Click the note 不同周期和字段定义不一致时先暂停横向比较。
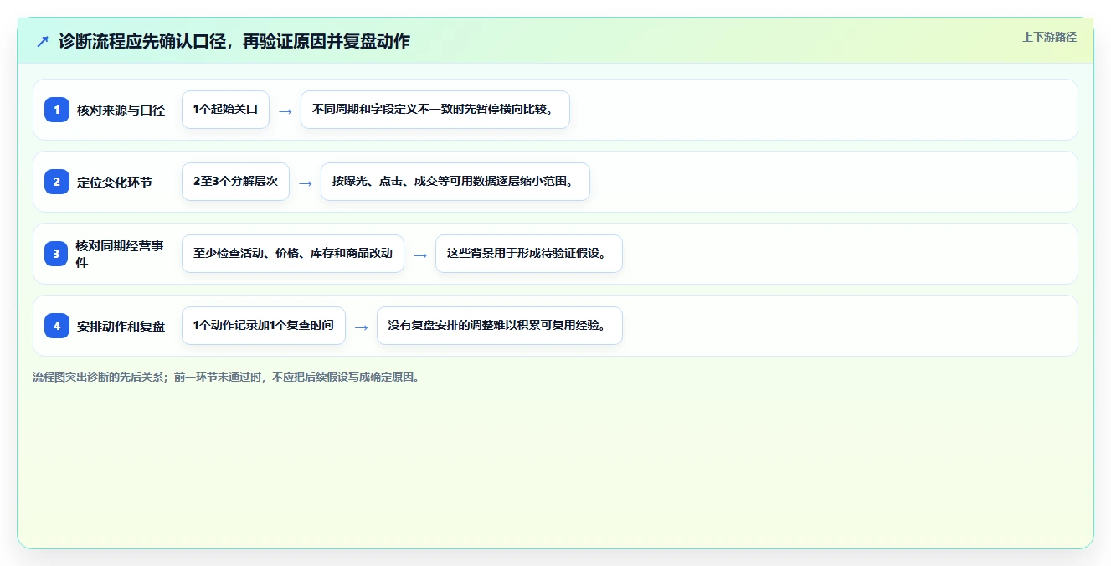 (x=435, y=110)
